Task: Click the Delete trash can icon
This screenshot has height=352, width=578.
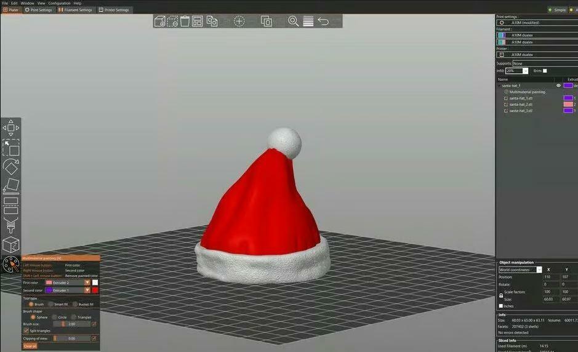Action: [185, 22]
